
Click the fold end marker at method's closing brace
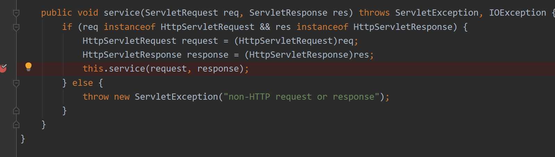pyautogui.click(x=16, y=124)
